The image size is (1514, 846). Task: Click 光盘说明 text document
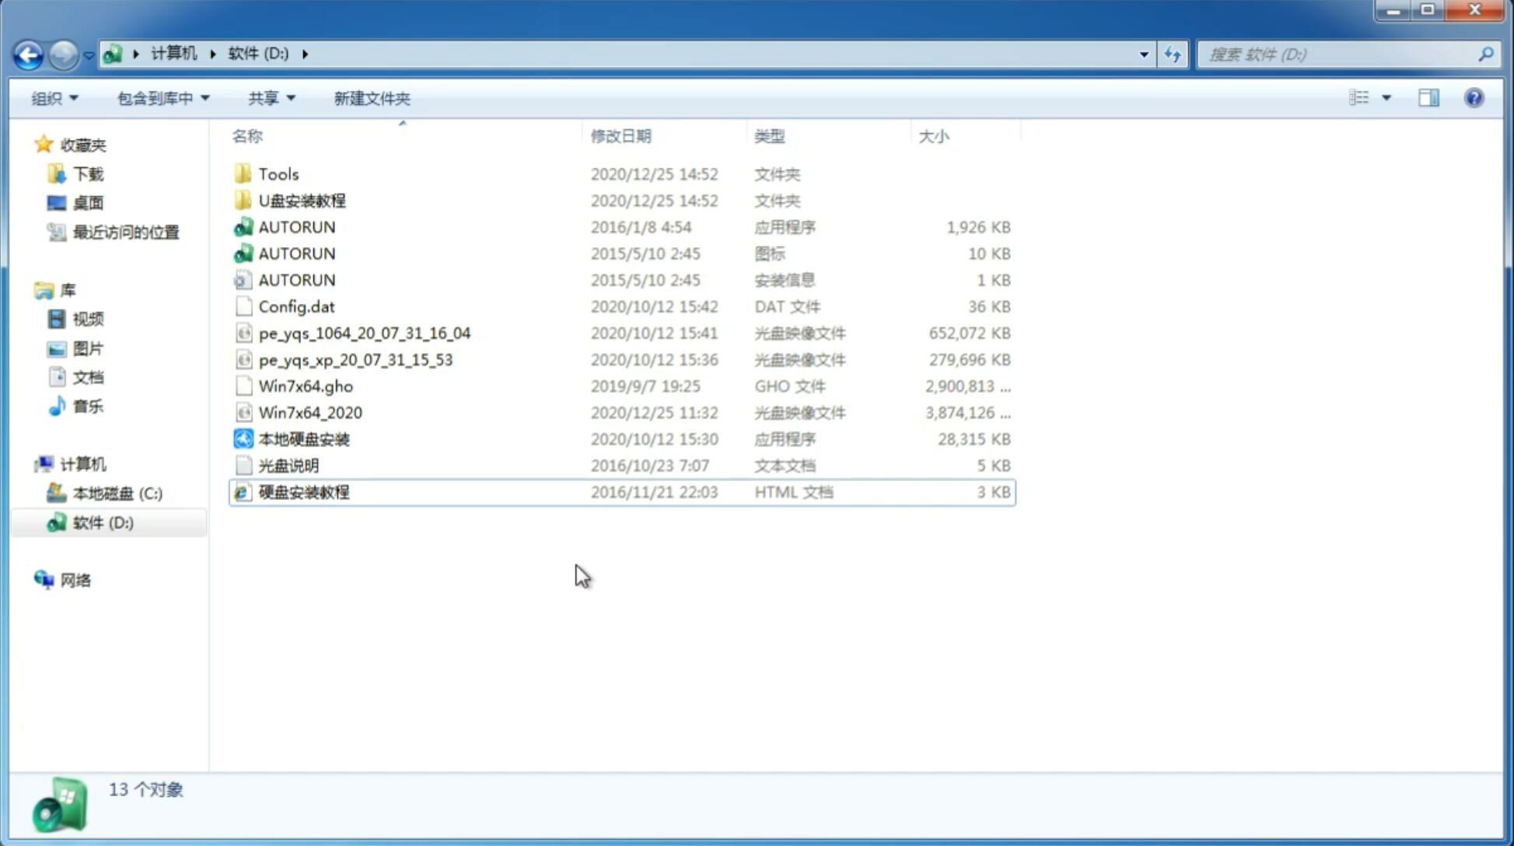(290, 466)
